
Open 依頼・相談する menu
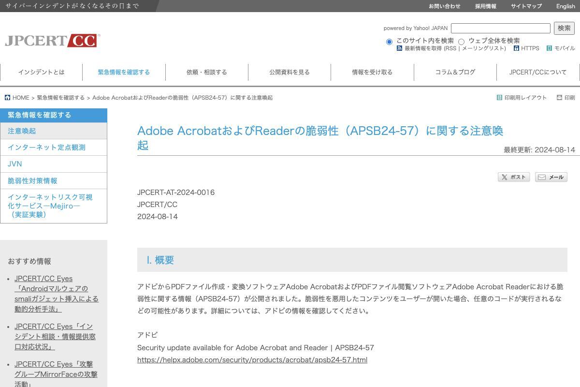click(x=207, y=72)
